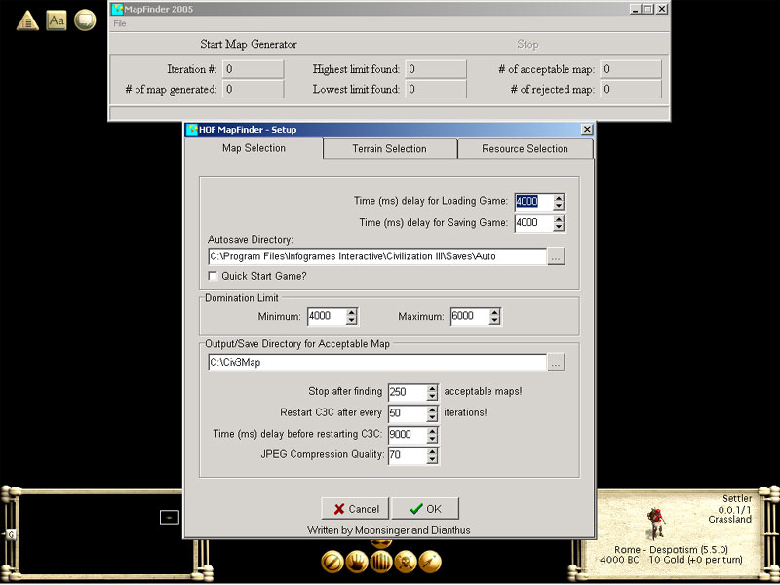Click the "Rome - Despotism (5.5.0)" text
The height and width of the screenshot is (585, 780).
pos(671,550)
